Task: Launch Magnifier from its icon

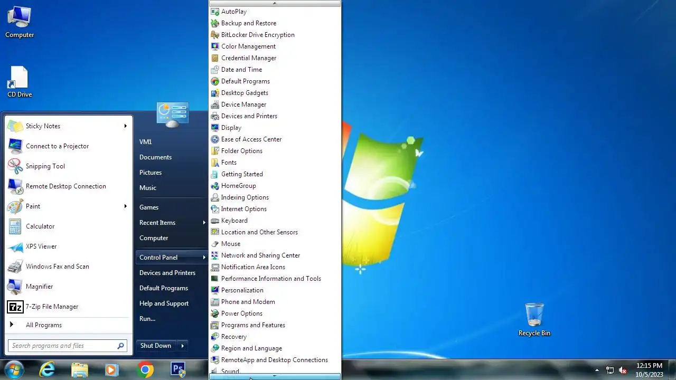Action: pyautogui.click(x=15, y=287)
